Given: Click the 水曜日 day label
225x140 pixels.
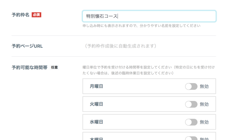Looking at the screenshot, I should 96,122.
